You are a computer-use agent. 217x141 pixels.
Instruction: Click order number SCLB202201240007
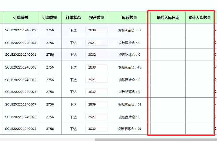click(21, 104)
